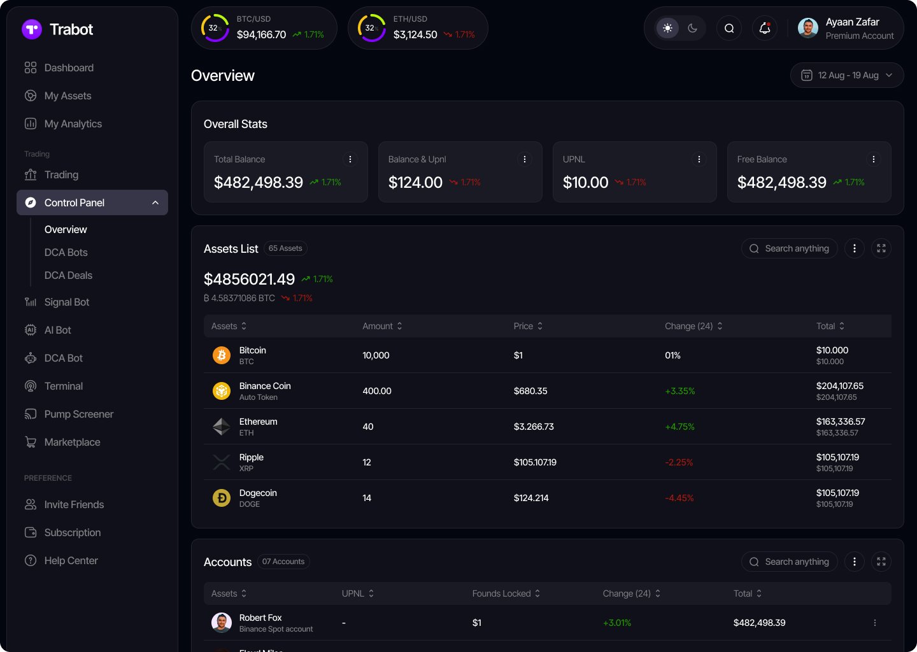Screen dimensions: 917x652
Task: Expand the Assets List to fullscreen
Action: click(x=881, y=248)
